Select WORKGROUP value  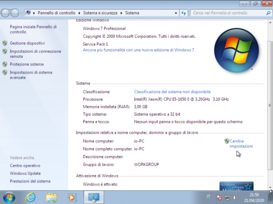[146, 164]
